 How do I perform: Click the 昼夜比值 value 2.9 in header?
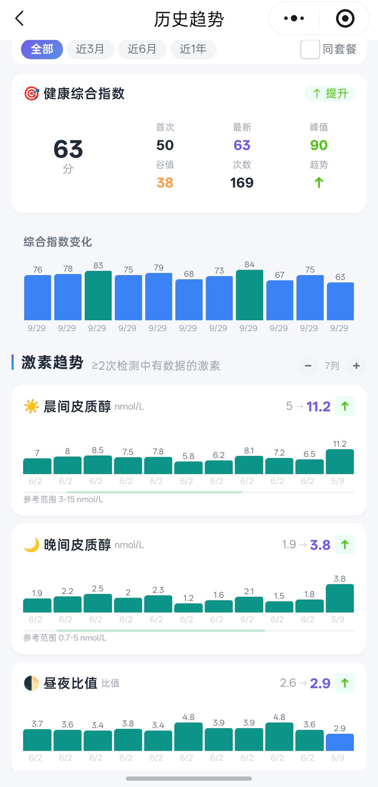[x=320, y=683]
